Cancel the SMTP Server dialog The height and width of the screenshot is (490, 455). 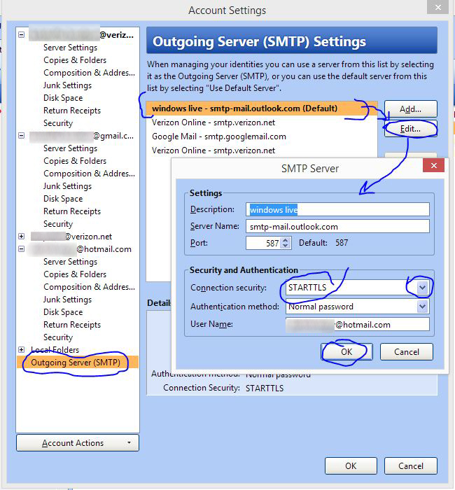(x=406, y=352)
